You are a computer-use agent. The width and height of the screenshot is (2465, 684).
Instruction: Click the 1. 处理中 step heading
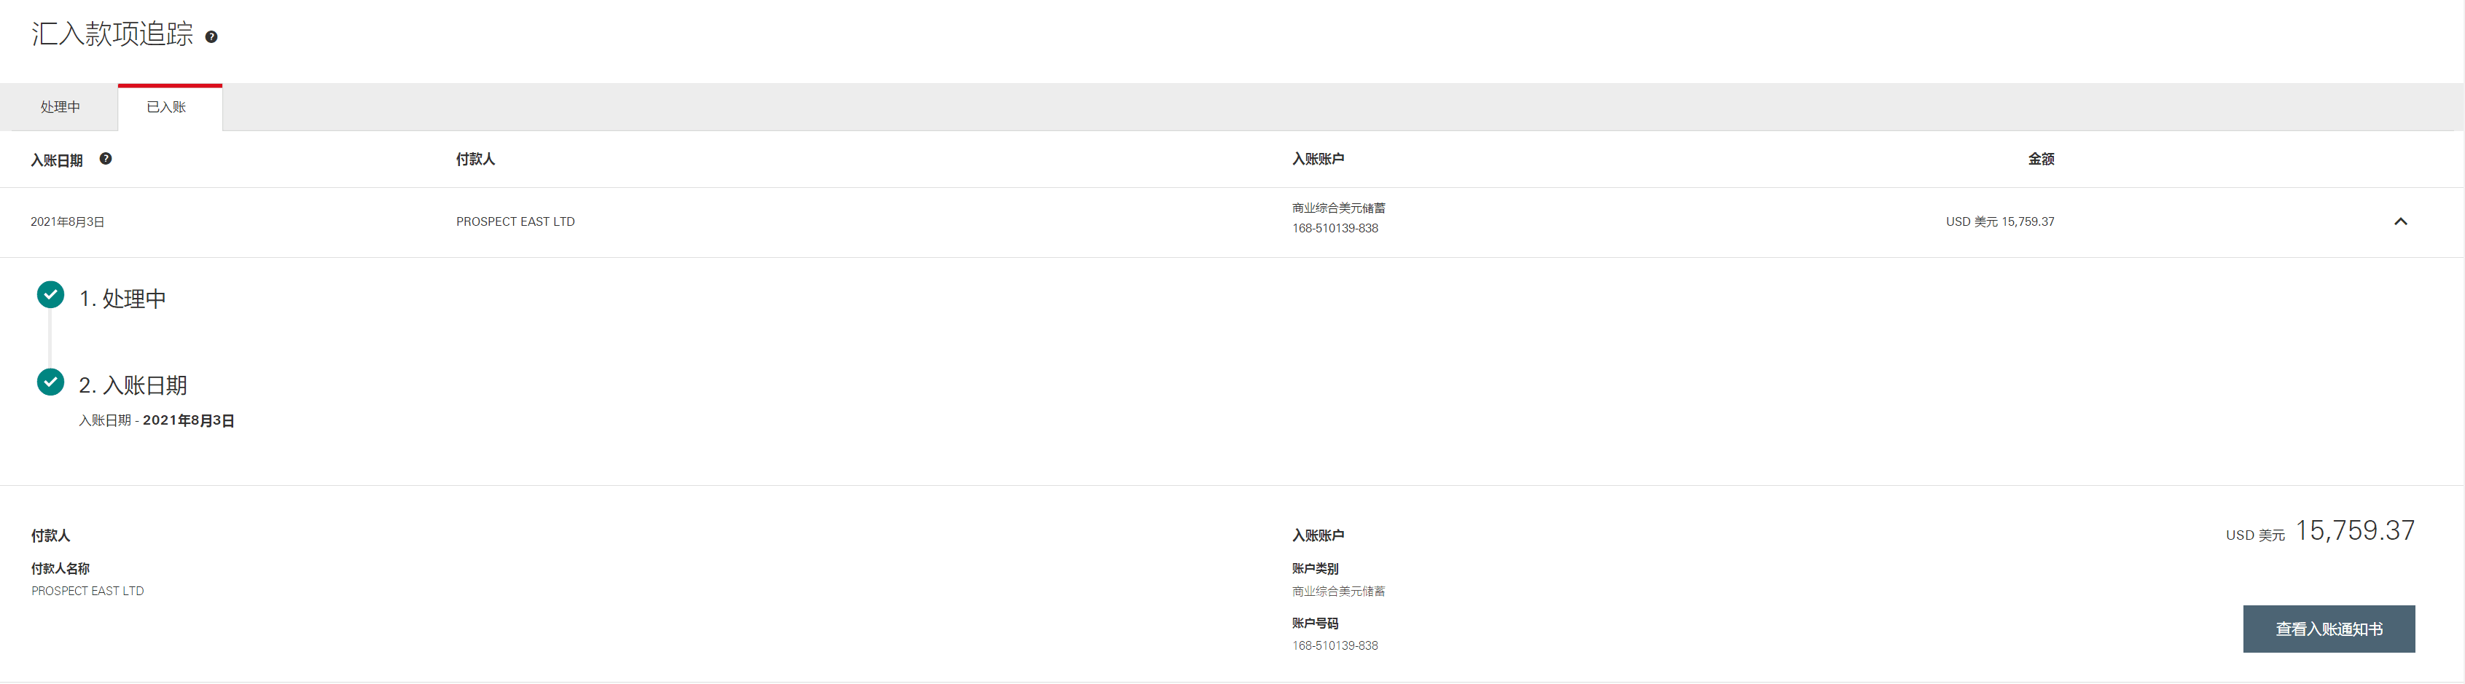click(122, 299)
